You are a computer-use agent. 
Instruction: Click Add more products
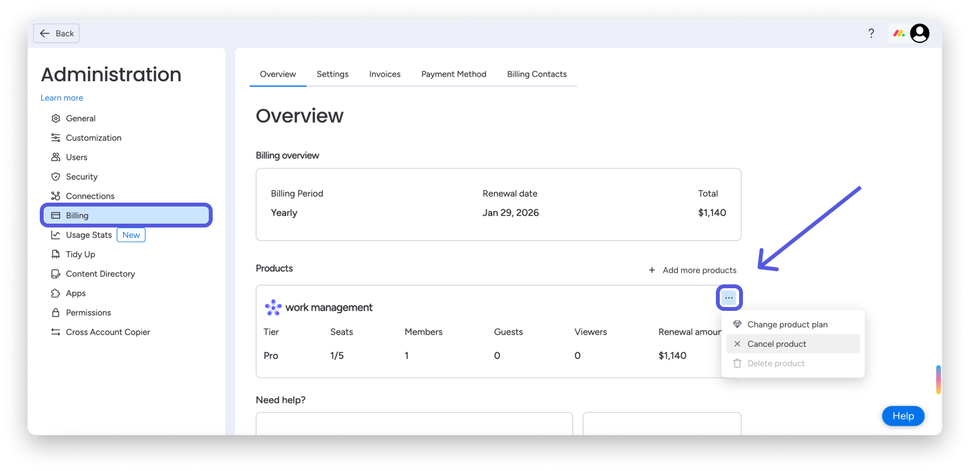click(x=693, y=270)
